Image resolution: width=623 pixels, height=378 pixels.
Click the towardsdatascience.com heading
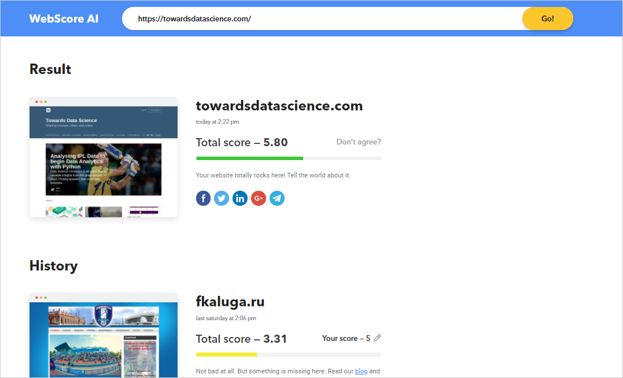(279, 106)
